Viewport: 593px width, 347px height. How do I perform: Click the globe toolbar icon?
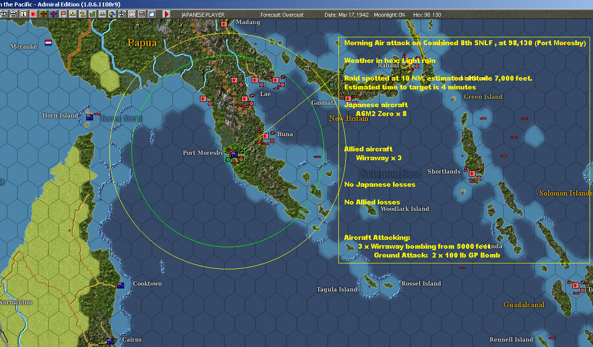112,14
